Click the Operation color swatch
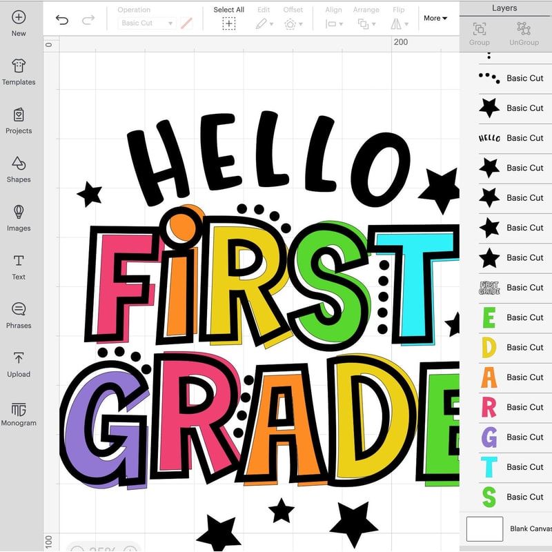Image resolution: width=552 pixels, height=552 pixels. point(184,23)
